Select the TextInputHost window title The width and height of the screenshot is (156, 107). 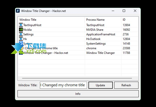[32, 25]
